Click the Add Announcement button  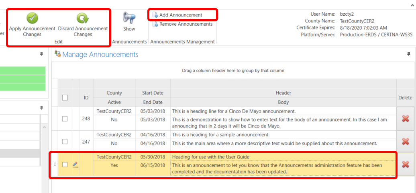[x=180, y=15]
